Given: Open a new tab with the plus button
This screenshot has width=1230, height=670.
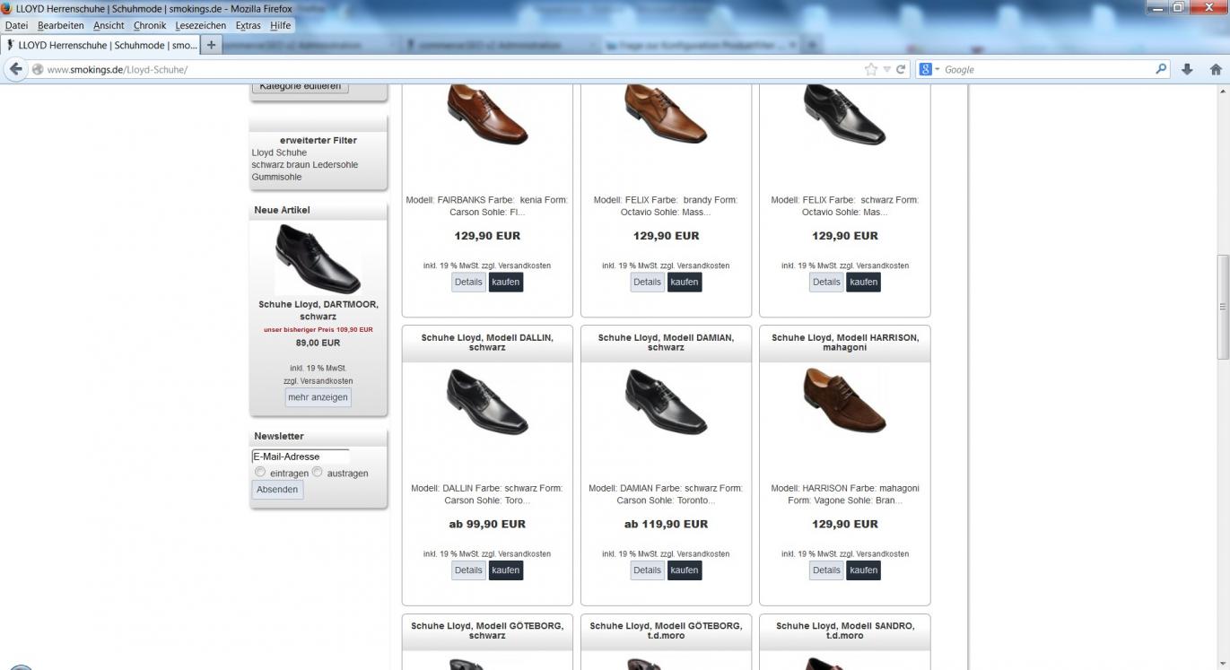Looking at the screenshot, I should tap(211, 45).
